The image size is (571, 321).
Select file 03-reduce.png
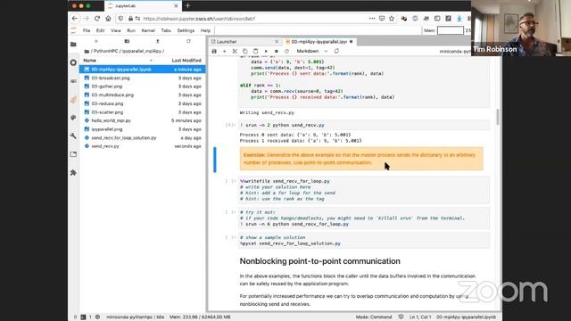click(x=143, y=103)
